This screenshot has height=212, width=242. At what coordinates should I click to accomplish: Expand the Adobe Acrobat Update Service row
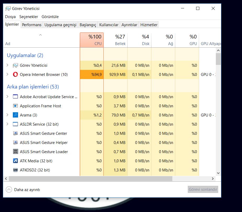pyautogui.click(x=7, y=97)
